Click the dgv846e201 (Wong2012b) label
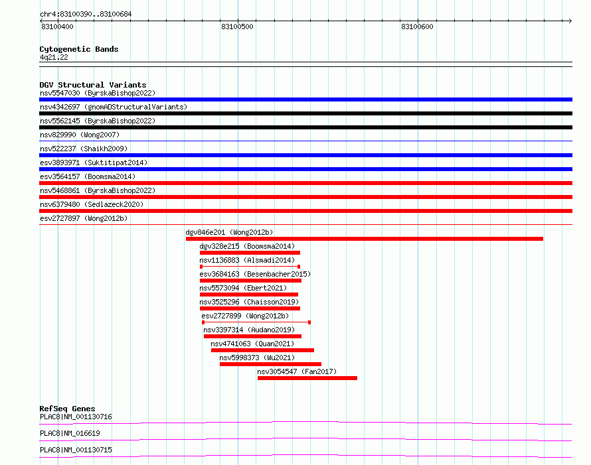 [x=229, y=232]
